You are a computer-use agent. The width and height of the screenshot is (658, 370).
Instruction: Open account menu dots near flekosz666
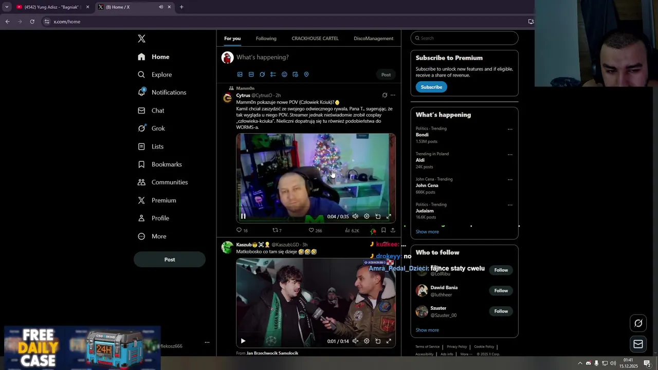[207, 342]
